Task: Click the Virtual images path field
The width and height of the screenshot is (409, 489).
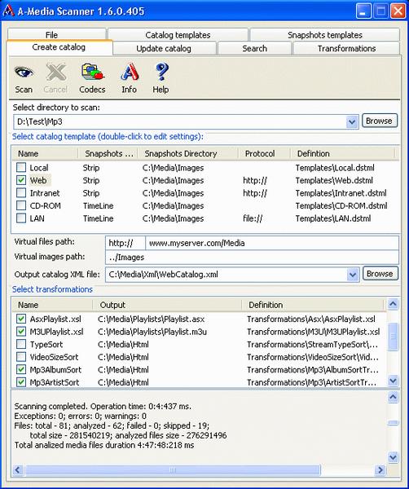Action: tap(252, 258)
